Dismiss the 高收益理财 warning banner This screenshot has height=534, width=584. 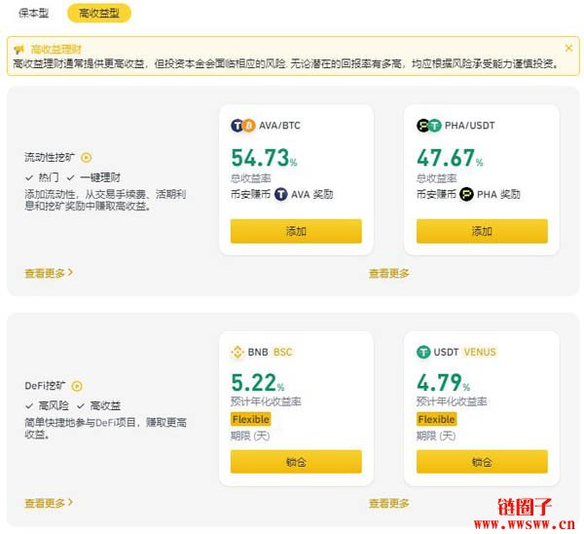click(x=568, y=48)
